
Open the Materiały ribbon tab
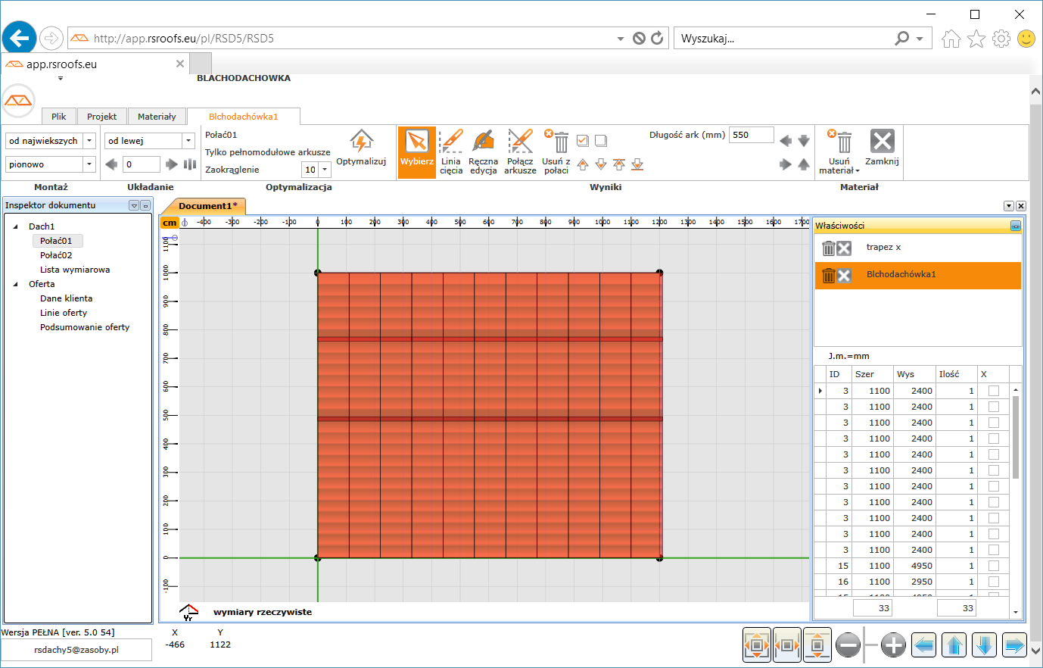(157, 117)
